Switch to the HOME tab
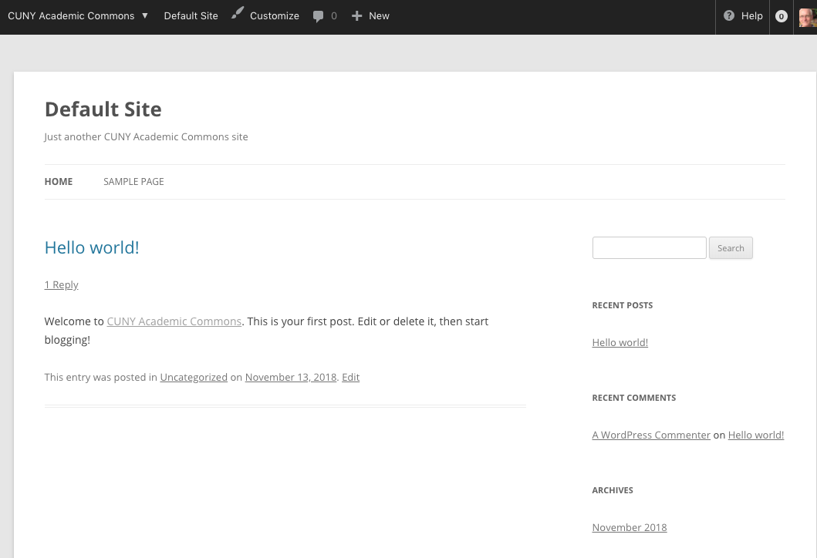This screenshot has height=558, width=817. pos(58,181)
